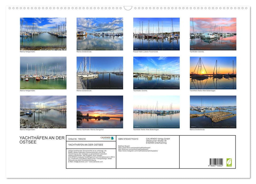
Task: Select the Passat-Hafen Lübeck-Travemünde image
Action: click(156, 34)
